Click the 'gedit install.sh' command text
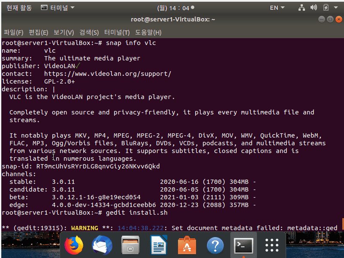Screen dimensions: 344x258 click(x=136, y=213)
